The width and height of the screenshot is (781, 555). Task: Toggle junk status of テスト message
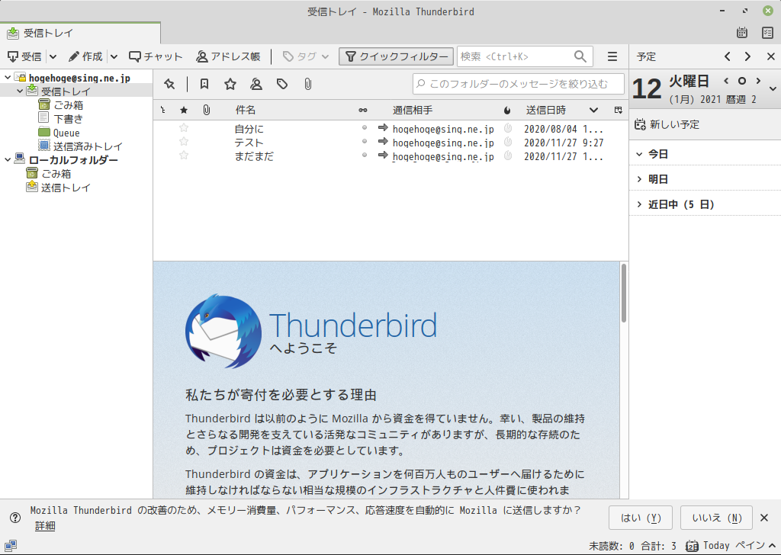(x=507, y=142)
